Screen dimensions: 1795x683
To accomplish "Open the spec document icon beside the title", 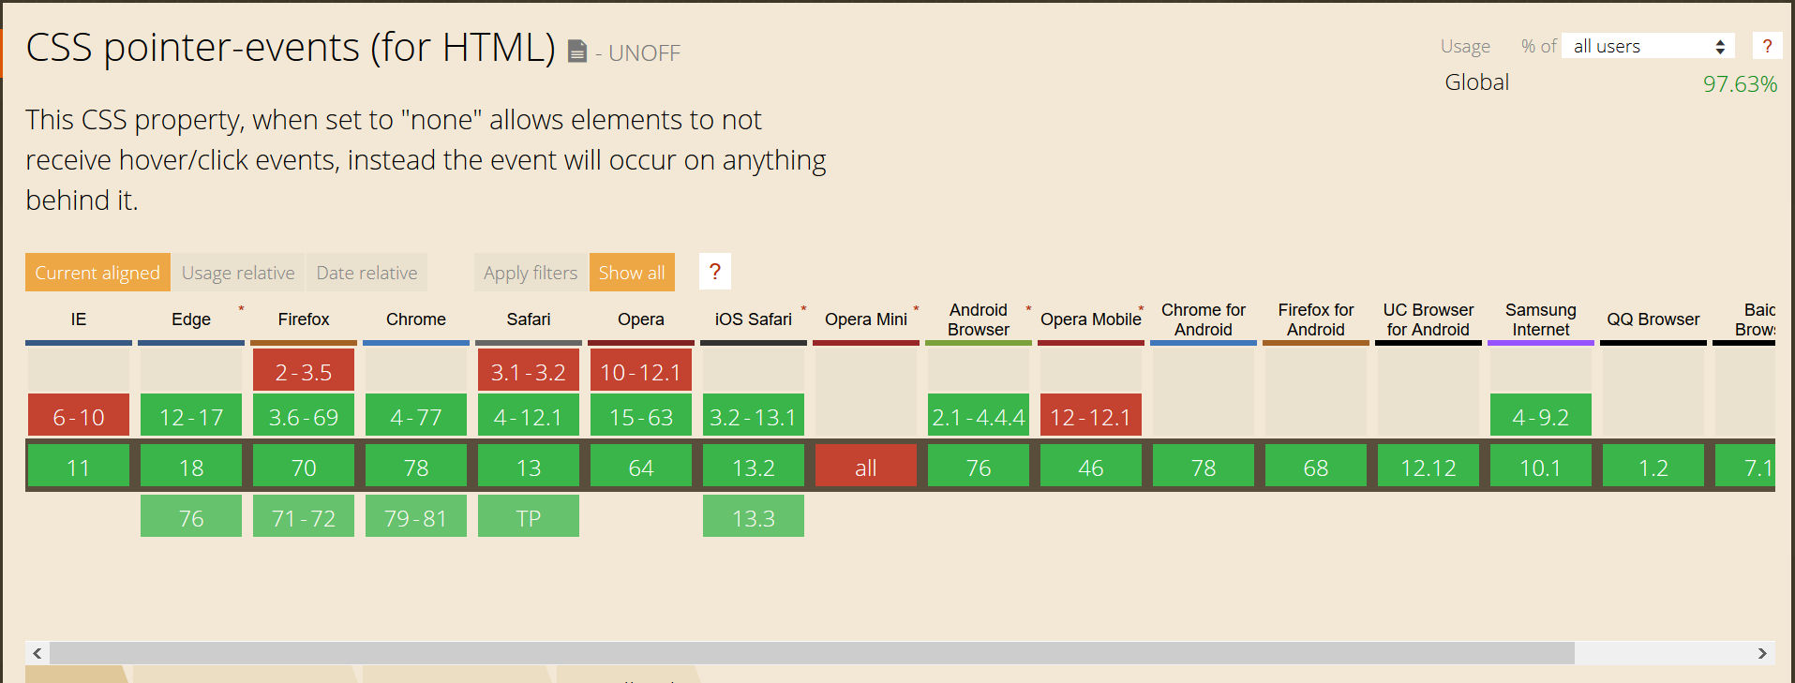I will (576, 52).
